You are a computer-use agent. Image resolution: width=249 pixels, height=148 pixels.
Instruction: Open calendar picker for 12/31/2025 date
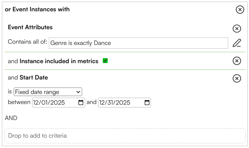coord(147,102)
